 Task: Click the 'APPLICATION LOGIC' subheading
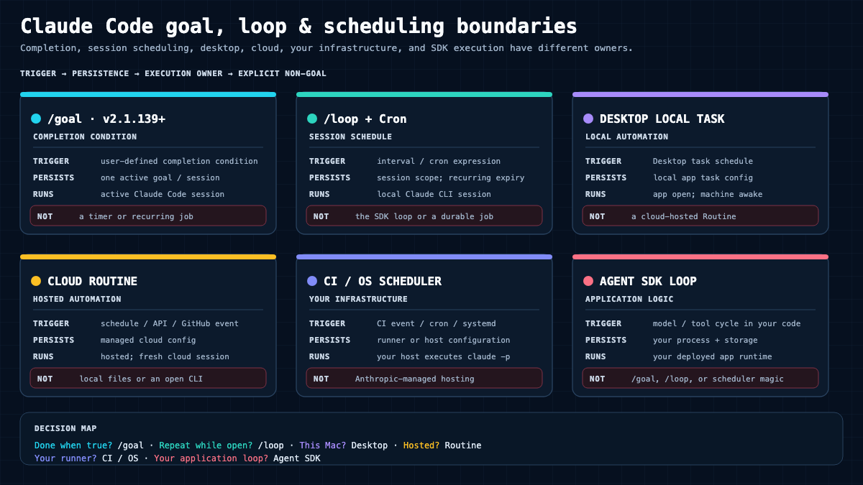click(629, 299)
